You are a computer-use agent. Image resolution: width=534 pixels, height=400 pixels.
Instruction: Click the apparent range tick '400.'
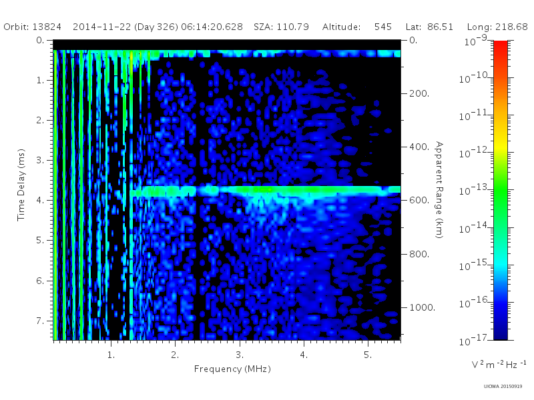(x=419, y=147)
